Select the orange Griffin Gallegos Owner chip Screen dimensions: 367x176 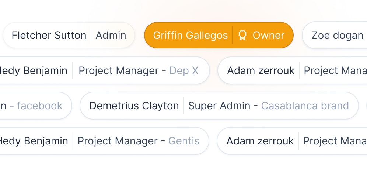pyautogui.click(x=219, y=36)
